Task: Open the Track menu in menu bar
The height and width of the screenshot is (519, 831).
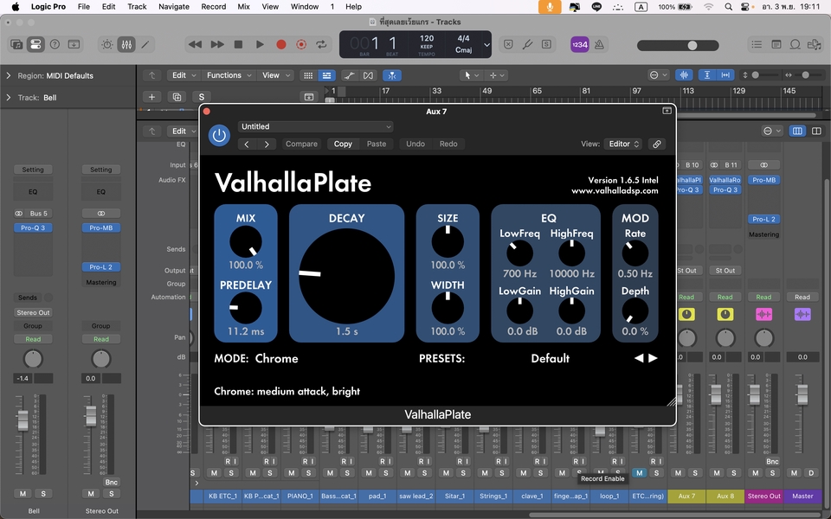Action: click(136, 6)
